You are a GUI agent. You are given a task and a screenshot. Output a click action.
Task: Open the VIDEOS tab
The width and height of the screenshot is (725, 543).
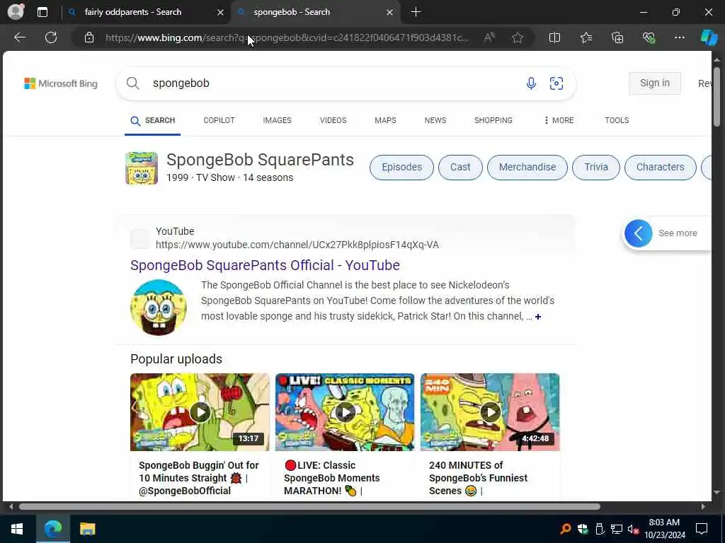click(x=333, y=120)
